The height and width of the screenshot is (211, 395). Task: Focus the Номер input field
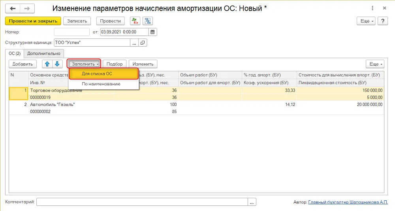point(71,32)
